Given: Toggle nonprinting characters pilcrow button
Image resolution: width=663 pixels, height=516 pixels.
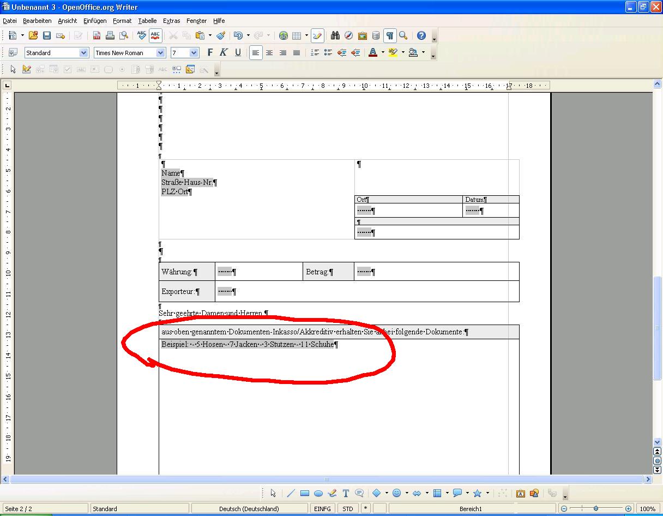Looking at the screenshot, I should (x=389, y=35).
